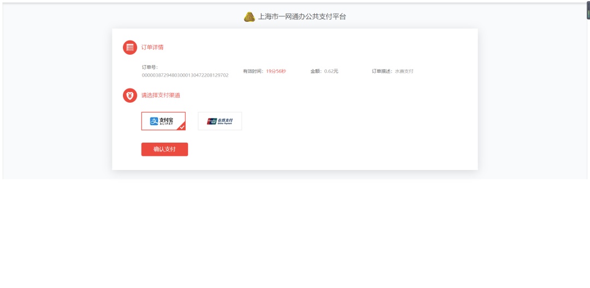Click the 有效时间 label
Image resolution: width=590 pixels, height=288 pixels.
click(x=255, y=71)
